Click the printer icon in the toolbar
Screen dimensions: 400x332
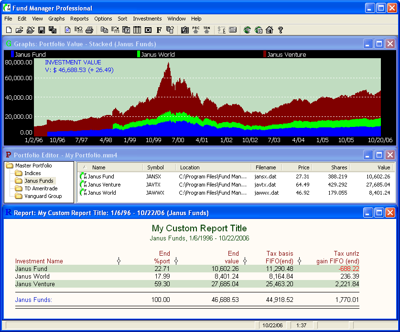89,30
